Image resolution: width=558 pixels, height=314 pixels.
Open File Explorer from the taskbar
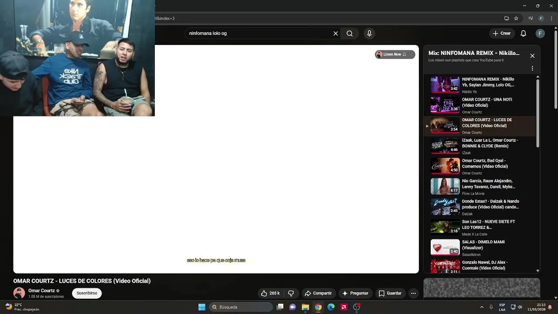[x=305, y=307]
